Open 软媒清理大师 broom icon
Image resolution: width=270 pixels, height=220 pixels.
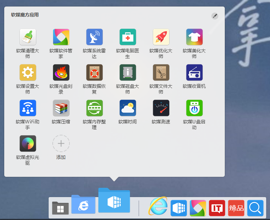(x=28, y=37)
